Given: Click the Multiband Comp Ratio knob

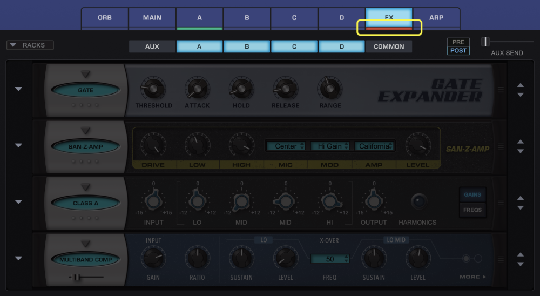Looking at the screenshot, I should pos(197,258).
